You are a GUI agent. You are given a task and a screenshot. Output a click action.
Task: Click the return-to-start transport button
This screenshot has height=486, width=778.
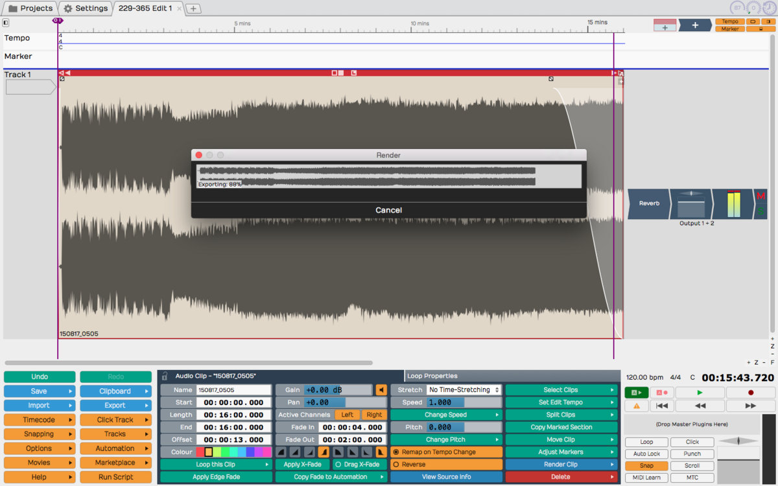point(661,406)
